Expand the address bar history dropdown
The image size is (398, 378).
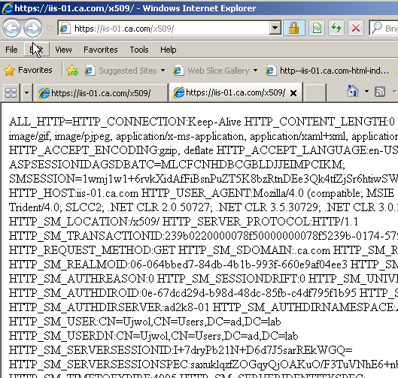[x=275, y=28]
